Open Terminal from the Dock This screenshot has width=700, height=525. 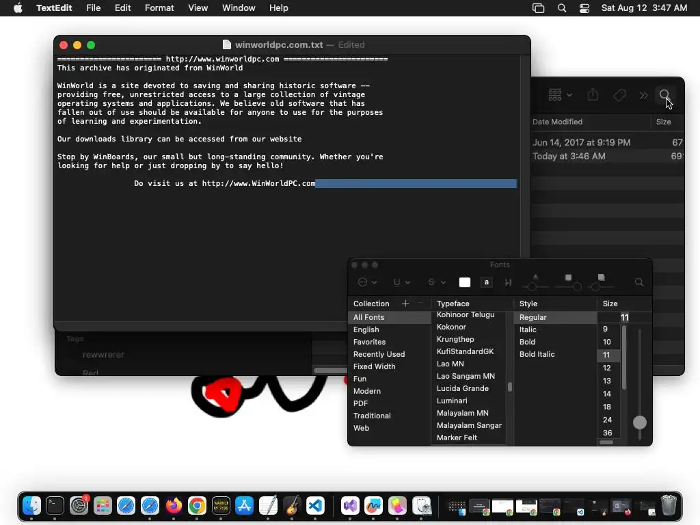(55, 506)
